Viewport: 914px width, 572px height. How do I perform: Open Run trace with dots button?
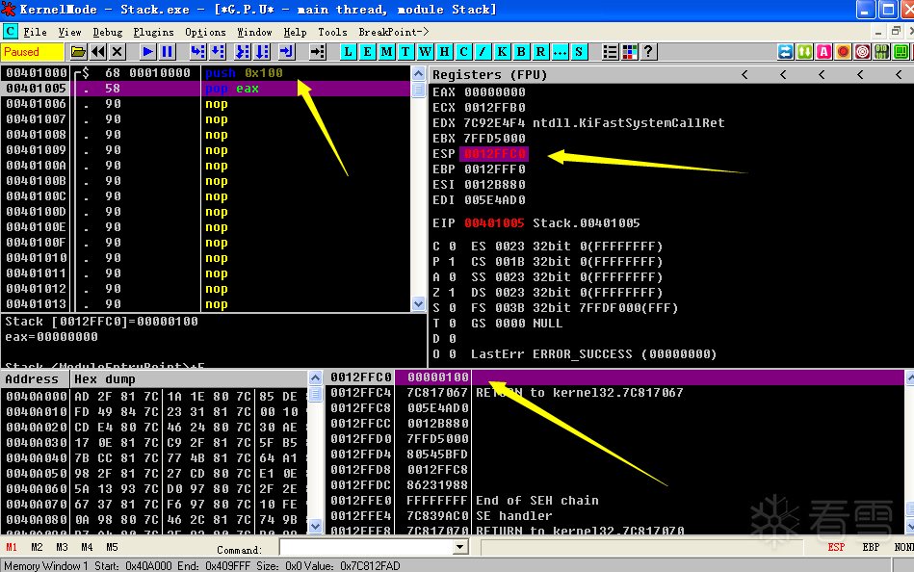(560, 52)
